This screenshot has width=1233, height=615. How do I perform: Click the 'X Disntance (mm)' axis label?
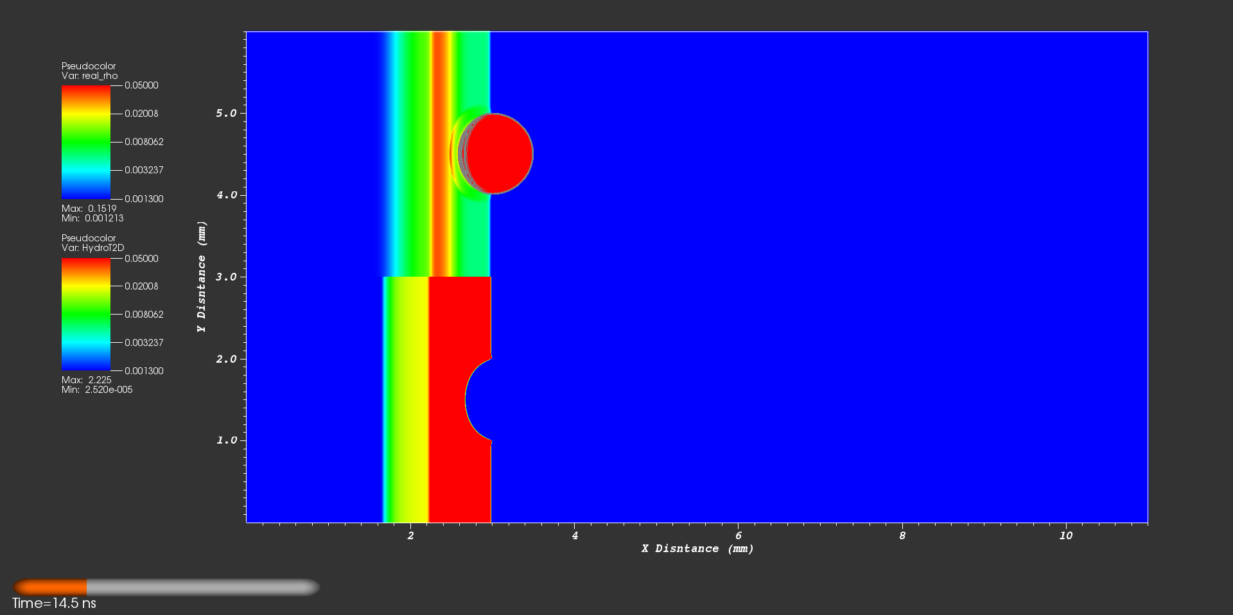coord(697,548)
